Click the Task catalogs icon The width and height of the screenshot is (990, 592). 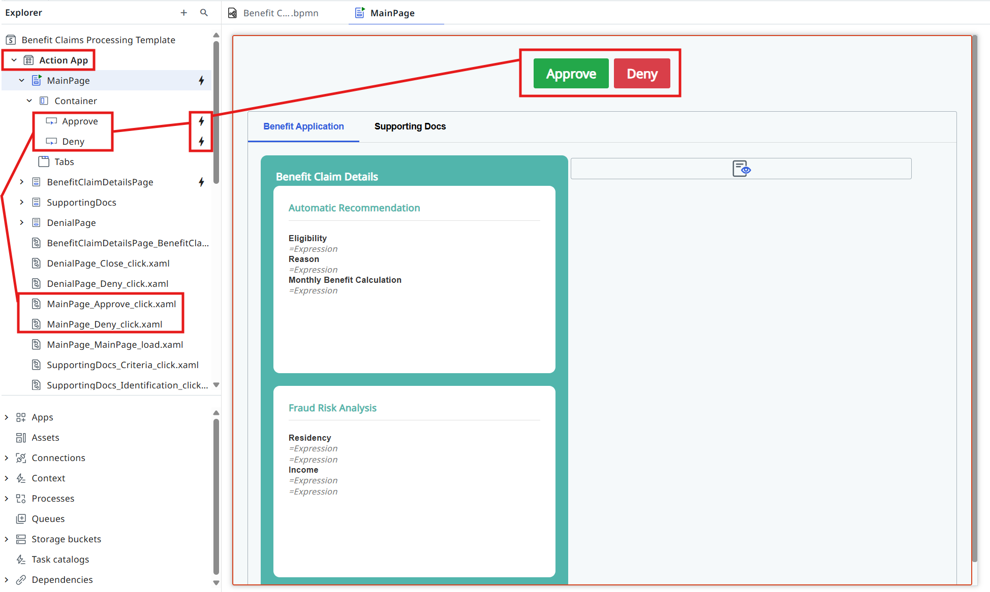[21, 560]
